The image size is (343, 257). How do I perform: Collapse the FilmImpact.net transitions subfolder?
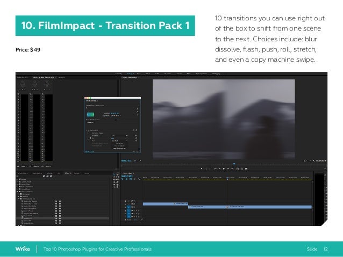[x=19, y=199]
